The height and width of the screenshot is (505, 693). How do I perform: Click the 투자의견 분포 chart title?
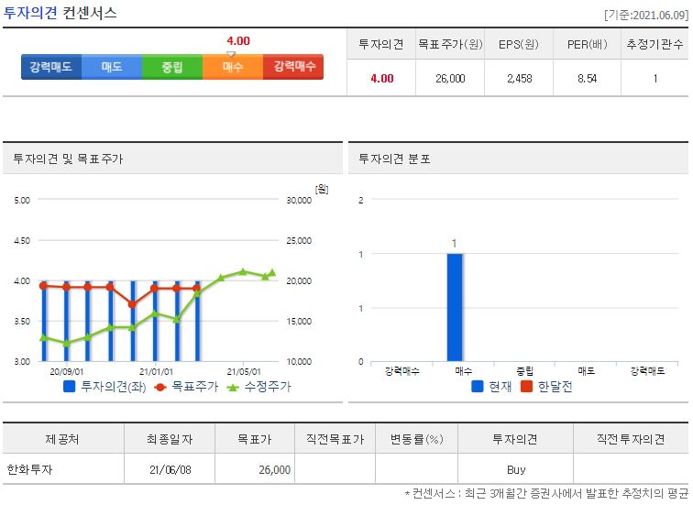(x=394, y=159)
